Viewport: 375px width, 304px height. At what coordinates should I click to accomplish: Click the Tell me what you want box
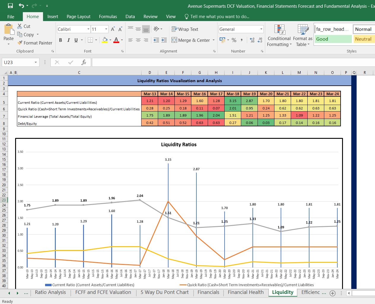[x=217, y=17]
